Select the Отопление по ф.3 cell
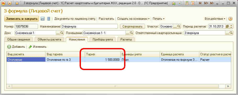The height and width of the screenshot is (95, 238). tap(65, 60)
